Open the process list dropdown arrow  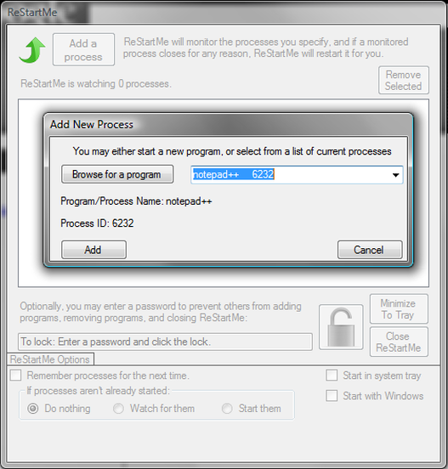(x=395, y=175)
